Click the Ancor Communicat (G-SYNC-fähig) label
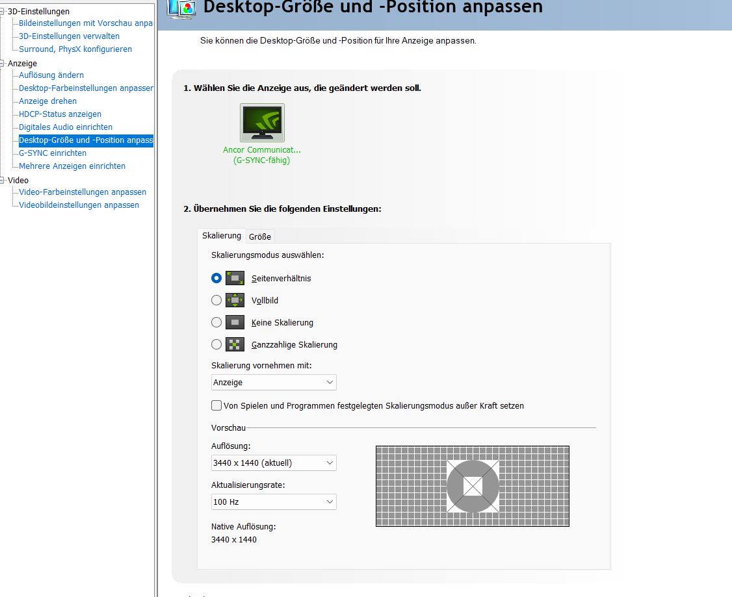732x597 pixels. pyautogui.click(x=262, y=155)
